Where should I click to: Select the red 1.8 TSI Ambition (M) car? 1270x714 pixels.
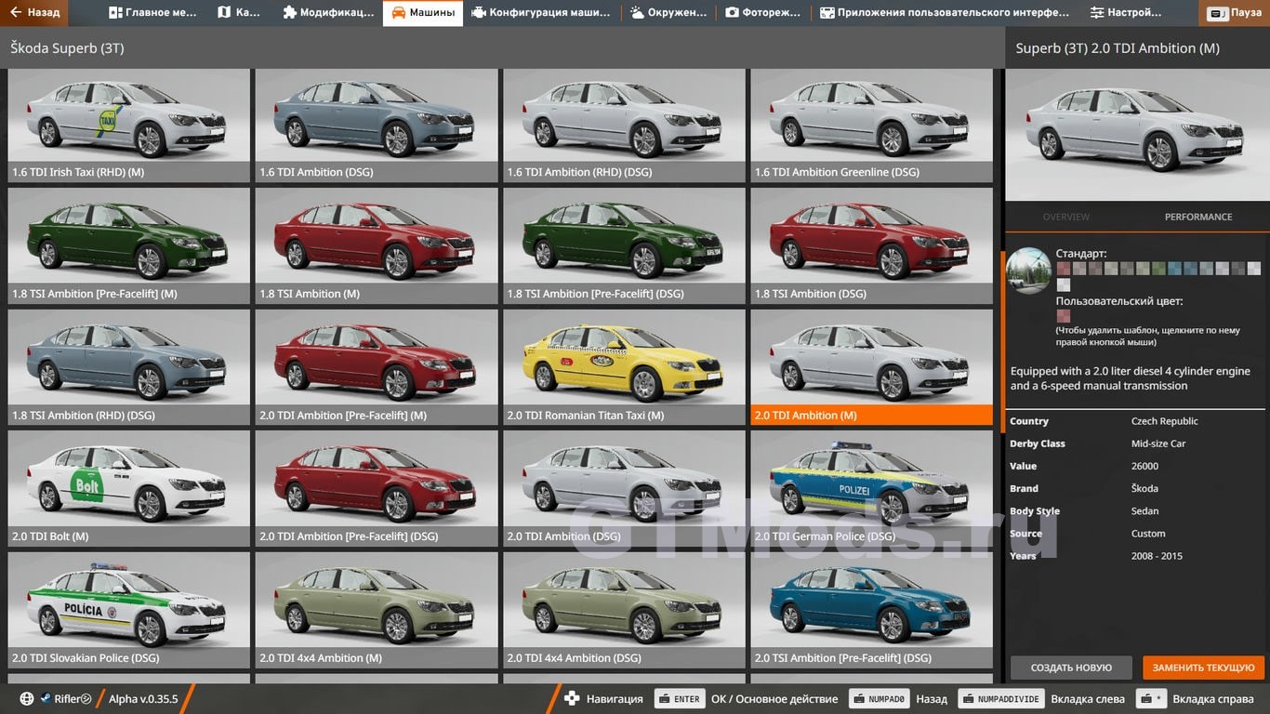tap(377, 246)
